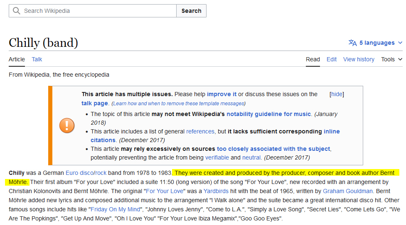Click 'This article has multiple issues.' text
The height and width of the screenshot is (225, 406).
click(127, 94)
